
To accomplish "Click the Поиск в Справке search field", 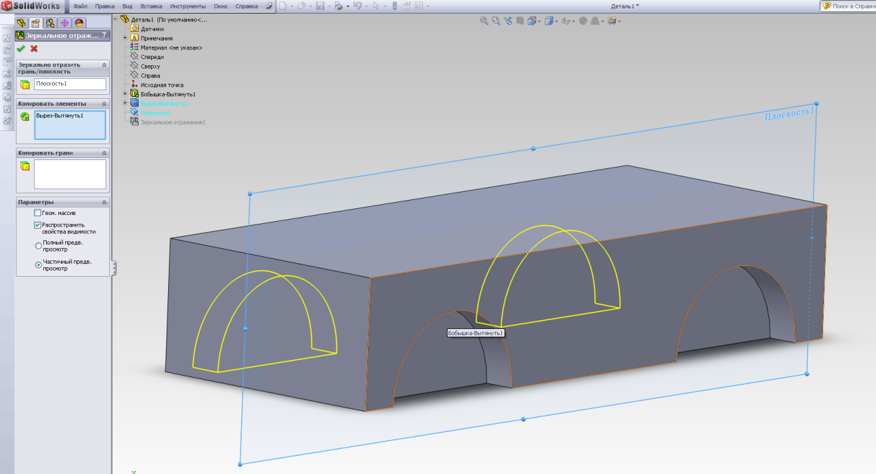I will click(x=852, y=6).
